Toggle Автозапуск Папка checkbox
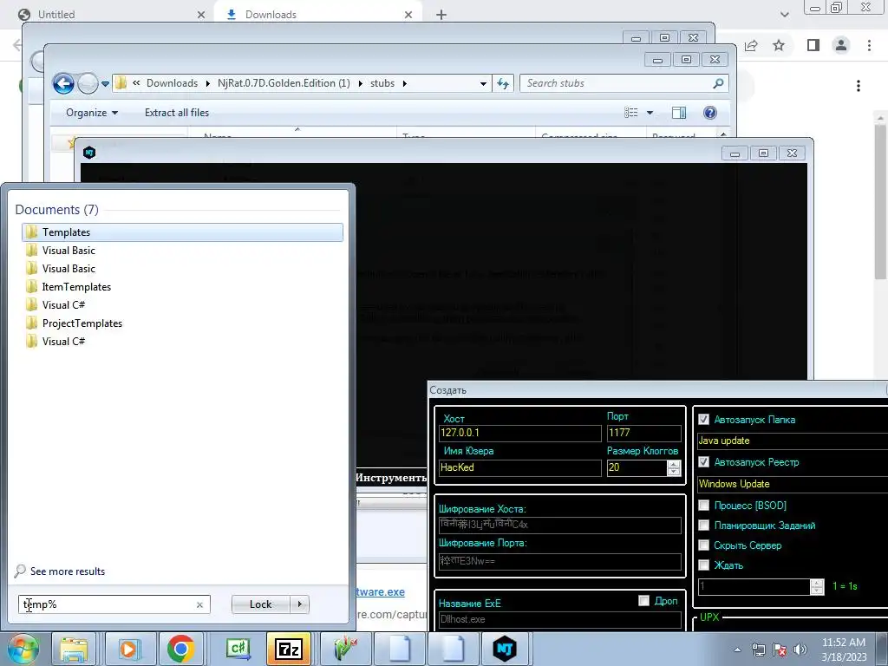Image resolution: width=888 pixels, height=666 pixels. 703,420
